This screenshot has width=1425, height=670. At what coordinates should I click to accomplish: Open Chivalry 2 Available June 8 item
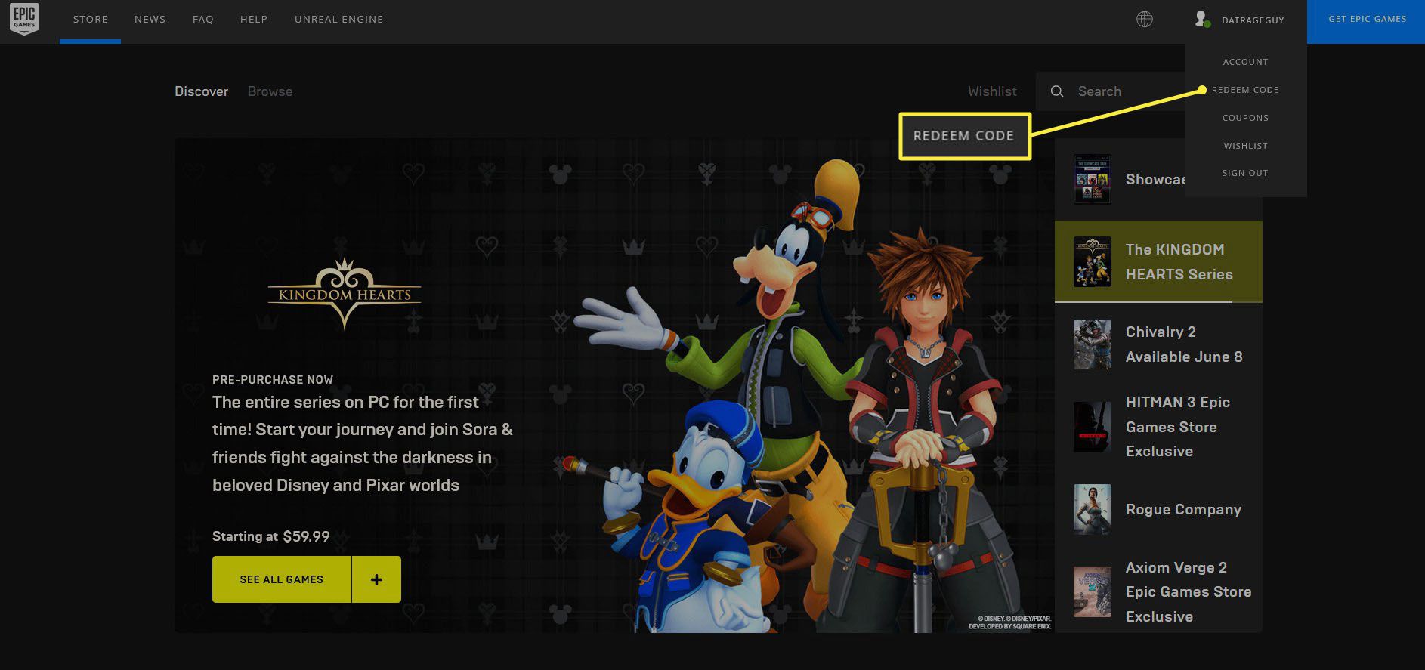pos(1158,344)
